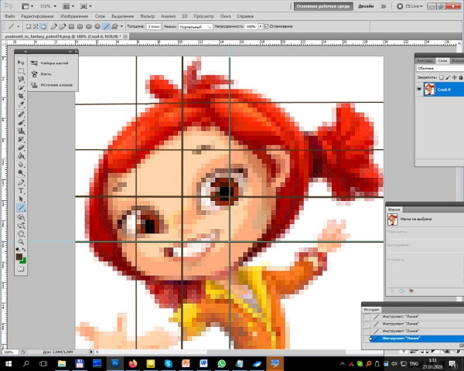Choose Rounded Rectangle shape in options bar
464x371 pixels.
click(80, 26)
